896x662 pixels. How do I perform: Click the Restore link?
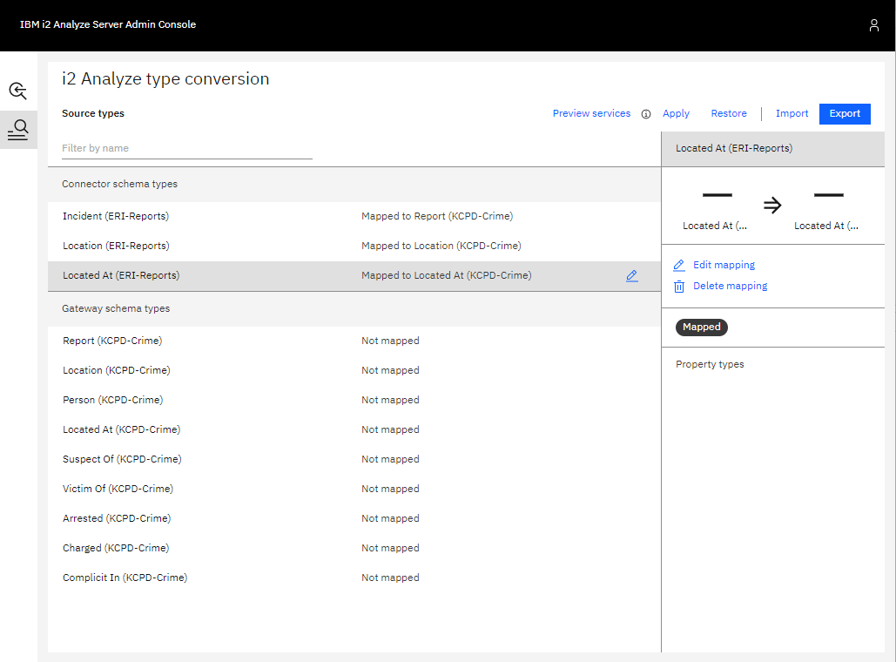(x=729, y=113)
